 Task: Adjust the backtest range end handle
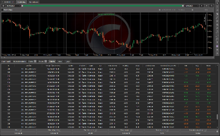tap(183, 6)
